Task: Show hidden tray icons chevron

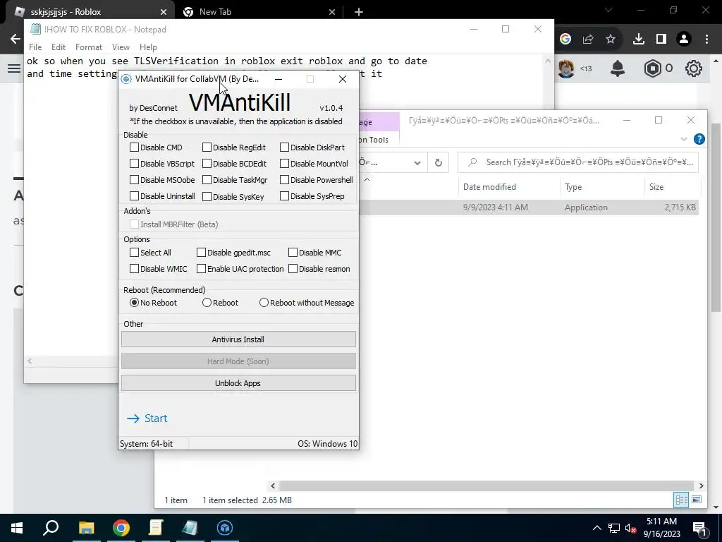Action: tap(596, 528)
